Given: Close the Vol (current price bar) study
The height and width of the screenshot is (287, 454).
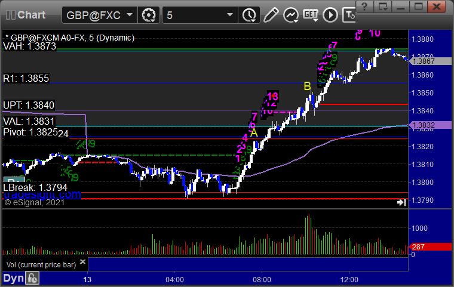Looking at the screenshot, I should point(82,261).
